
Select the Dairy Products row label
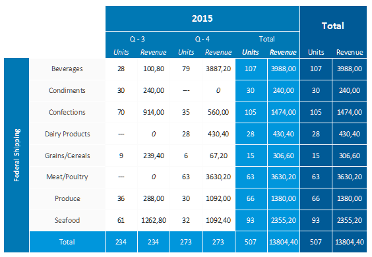tap(67, 134)
